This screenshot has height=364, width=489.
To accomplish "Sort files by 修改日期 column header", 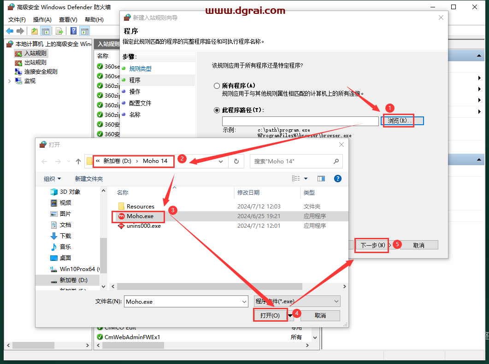I will click(x=248, y=193).
